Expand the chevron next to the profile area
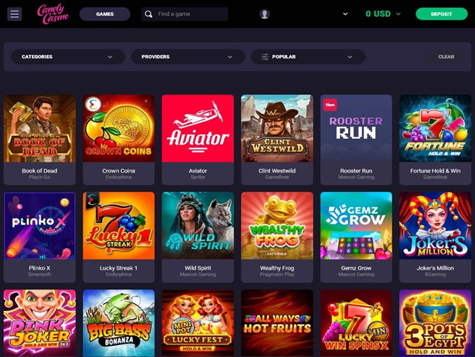Viewport: 475px width, 357px height. [345, 14]
